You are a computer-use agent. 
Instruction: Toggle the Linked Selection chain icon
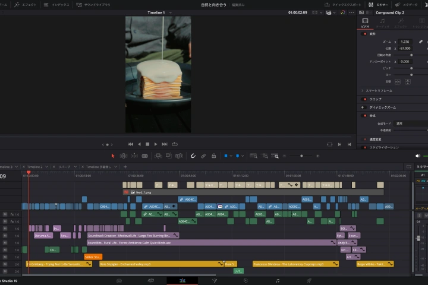tap(203, 156)
